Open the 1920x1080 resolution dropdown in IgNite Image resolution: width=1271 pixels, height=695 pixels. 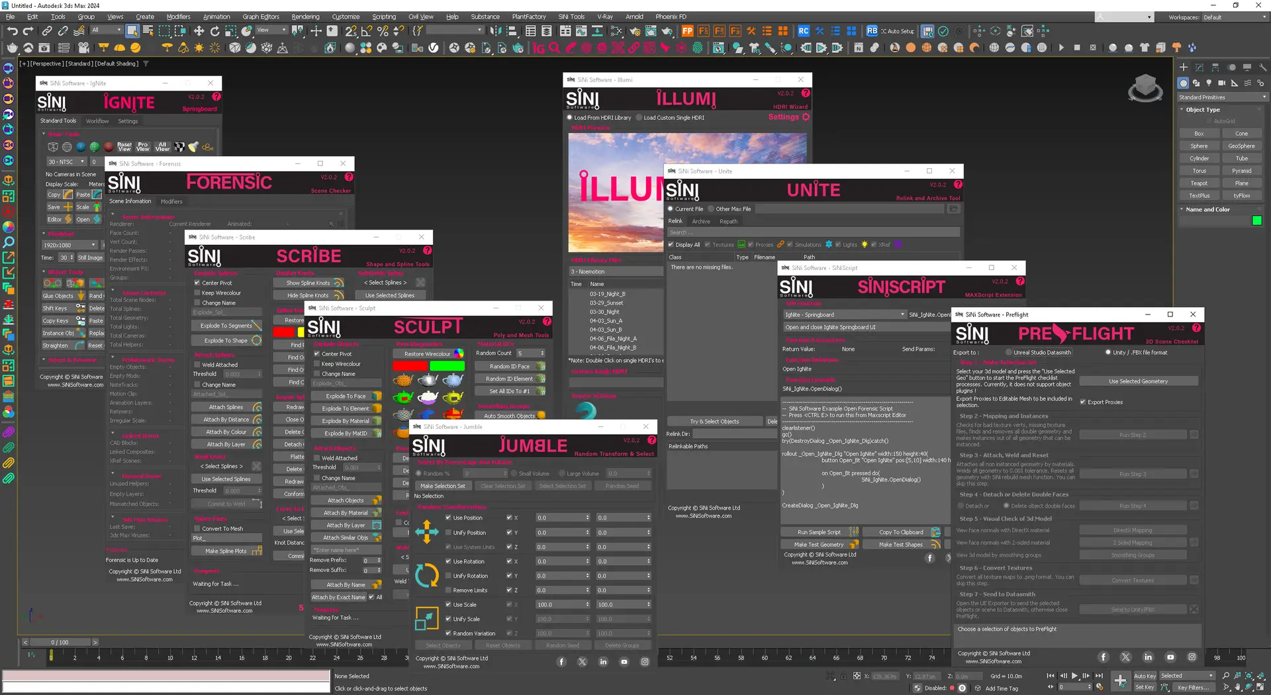click(70, 245)
